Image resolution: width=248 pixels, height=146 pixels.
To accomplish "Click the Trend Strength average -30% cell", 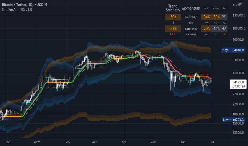I will click(x=173, y=17).
